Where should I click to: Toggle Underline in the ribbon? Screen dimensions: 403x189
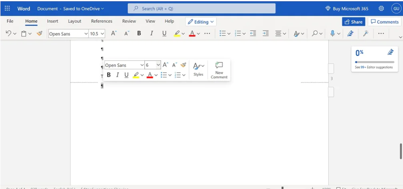pos(164,33)
